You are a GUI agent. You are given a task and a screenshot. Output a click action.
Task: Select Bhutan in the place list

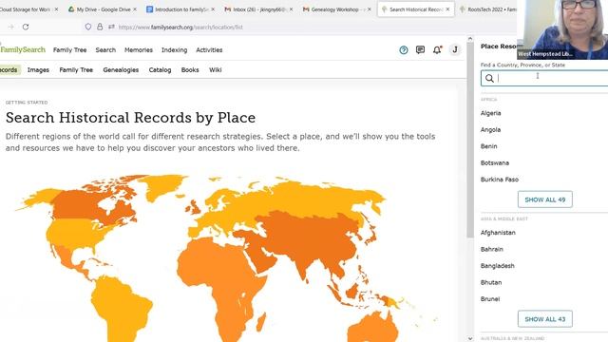click(491, 282)
